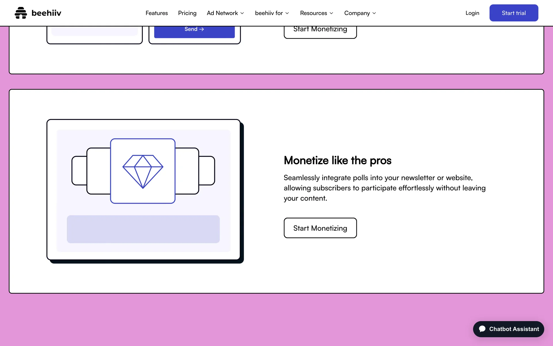Click the right-most small card behind diamond
Screen dimensions: 553x346
[207, 171]
